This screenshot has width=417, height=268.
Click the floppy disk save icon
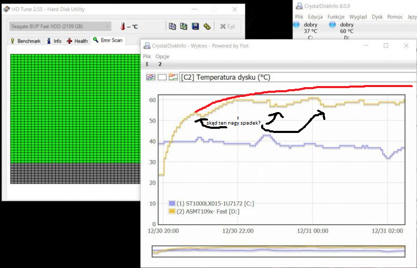tap(195, 27)
